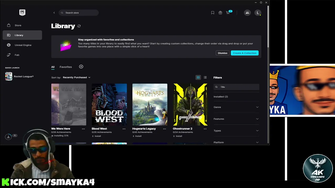The height and width of the screenshot is (188, 335).
Task: Go back with the arrow beside search
Action: point(54,13)
